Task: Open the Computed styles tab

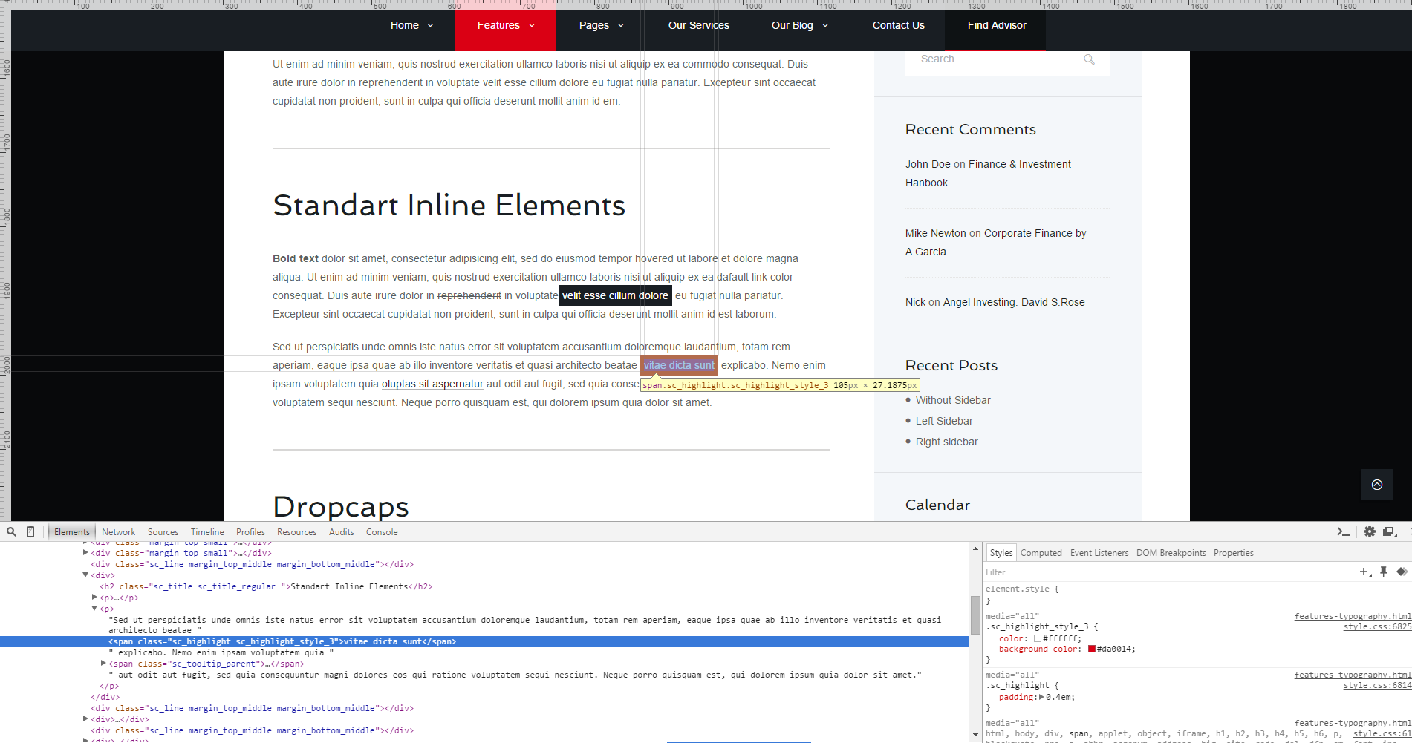Action: 1041,553
